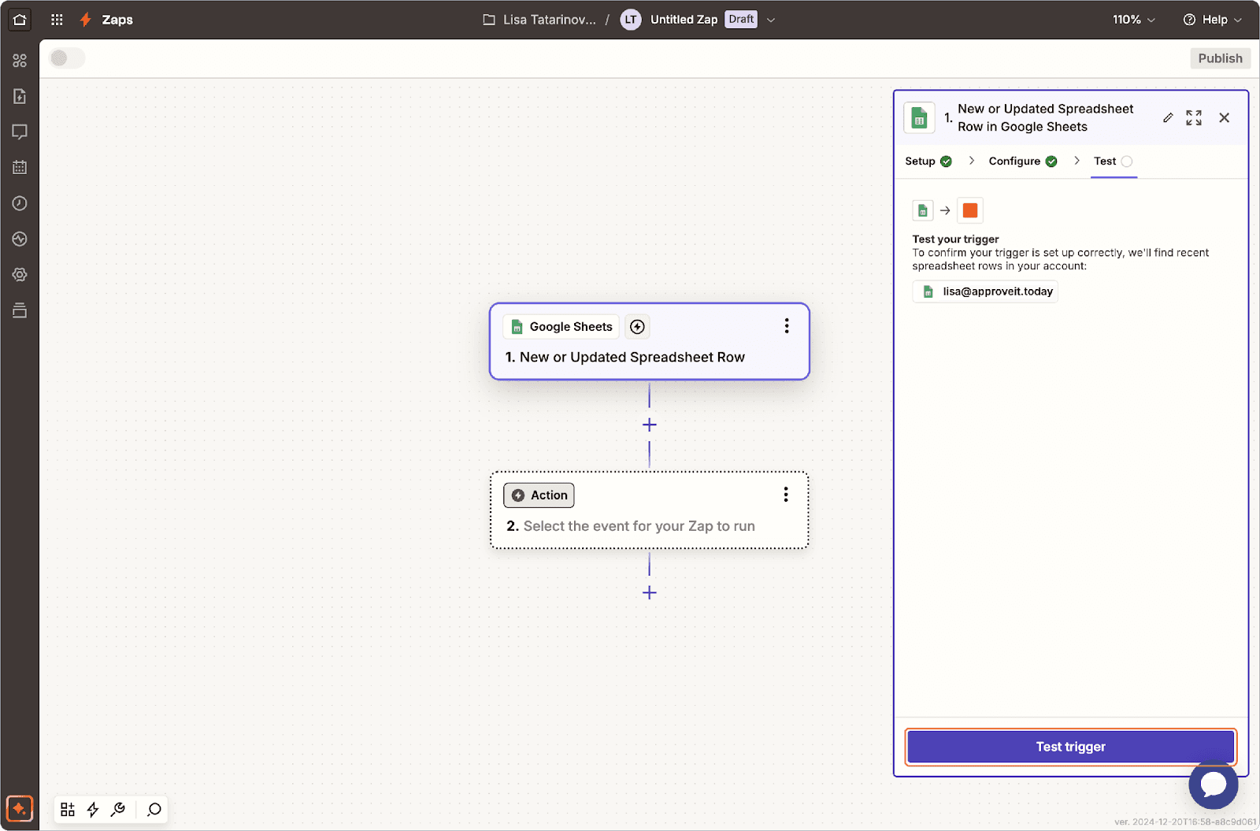1260x831 pixels.
Task: Click the lightning bolt tool in bottom toolbar
Action: [x=93, y=809]
